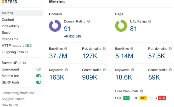Viewport: 174px width, 107px height.
Task: Disable the Metrics bar toggle
Action: coord(39,76)
